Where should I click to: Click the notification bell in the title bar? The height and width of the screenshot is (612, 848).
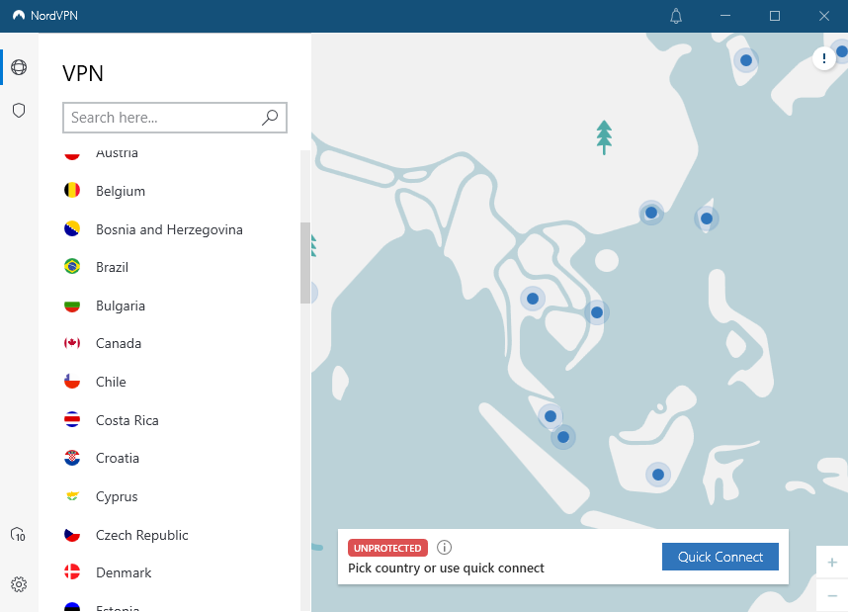pos(676,16)
